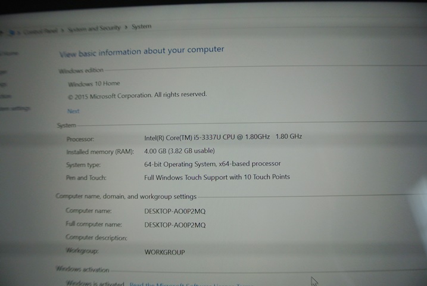Open the Microsoft Software License Terms link
Screen dimensions: 427x286
191,284
